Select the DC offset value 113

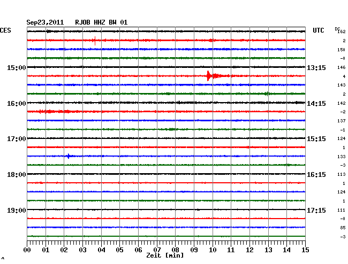[x=342, y=174]
